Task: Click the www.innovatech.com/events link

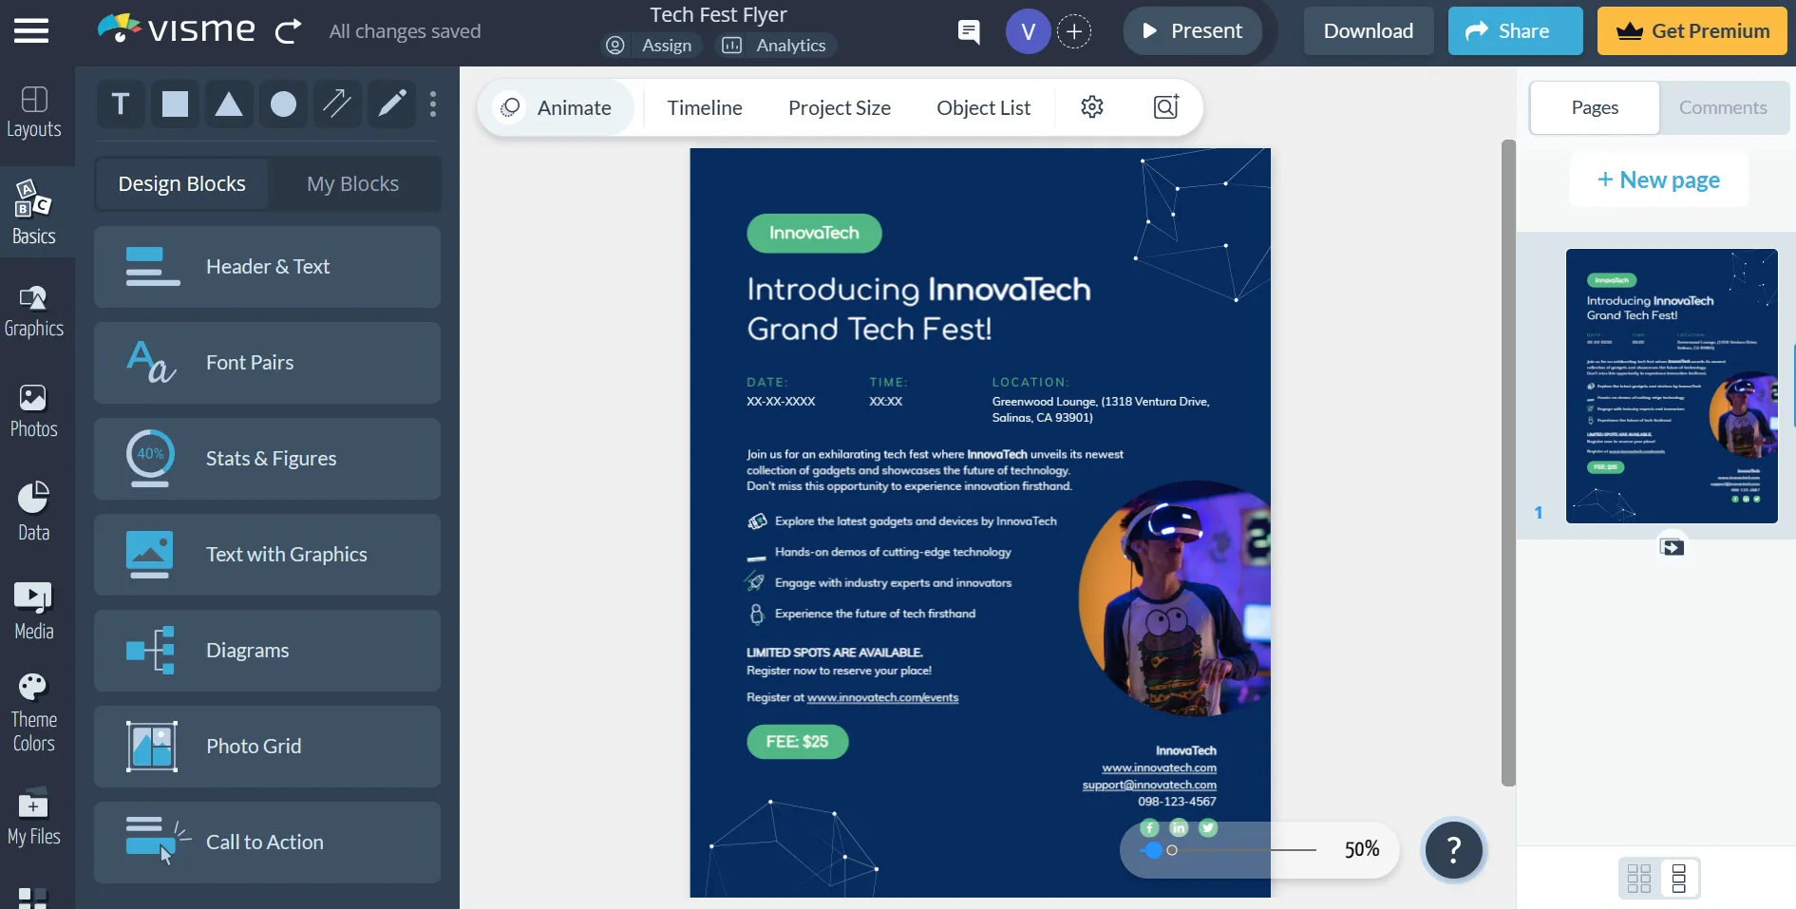Action: 882,697
